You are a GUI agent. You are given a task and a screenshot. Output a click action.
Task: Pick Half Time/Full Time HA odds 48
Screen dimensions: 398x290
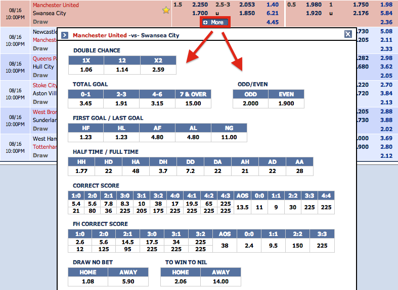tap(136, 171)
